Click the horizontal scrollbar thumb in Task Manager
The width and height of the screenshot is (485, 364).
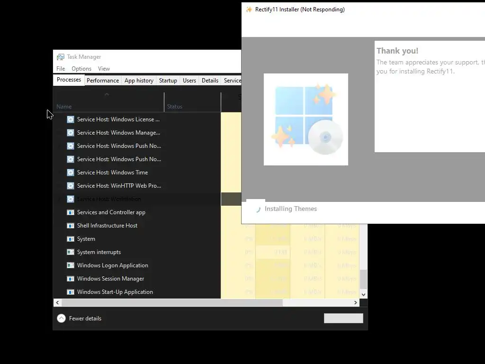pyautogui.click(x=172, y=303)
